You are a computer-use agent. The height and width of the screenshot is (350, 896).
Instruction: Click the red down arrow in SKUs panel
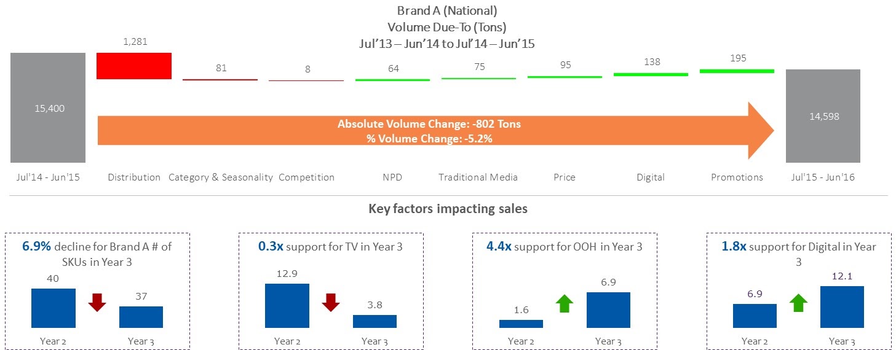tap(97, 302)
